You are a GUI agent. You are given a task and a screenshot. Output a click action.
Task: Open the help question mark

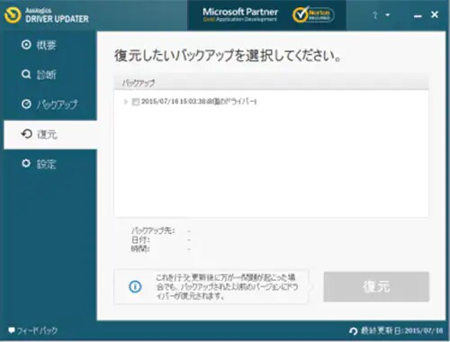(x=375, y=14)
